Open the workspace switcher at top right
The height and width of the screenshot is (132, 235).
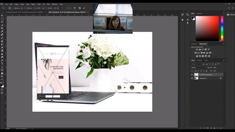click(233, 8)
